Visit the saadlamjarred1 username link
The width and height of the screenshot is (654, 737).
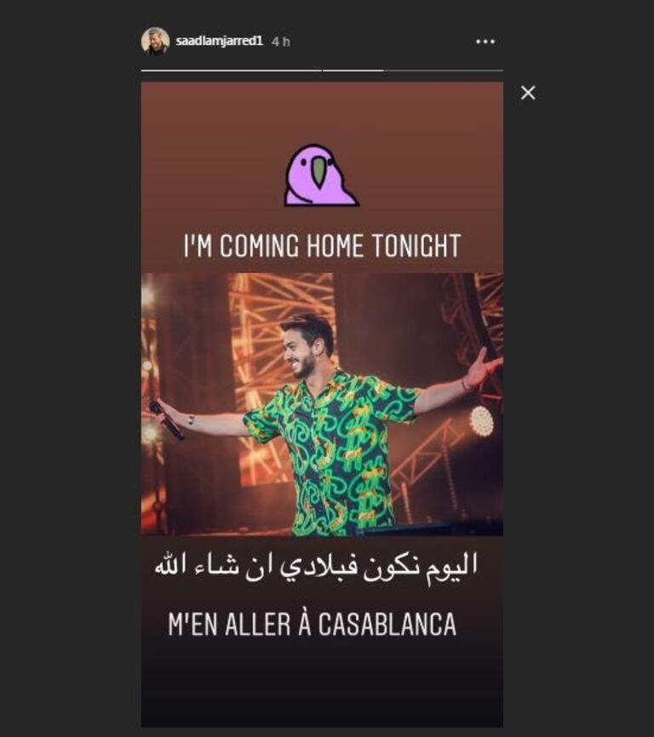click(x=219, y=41)
